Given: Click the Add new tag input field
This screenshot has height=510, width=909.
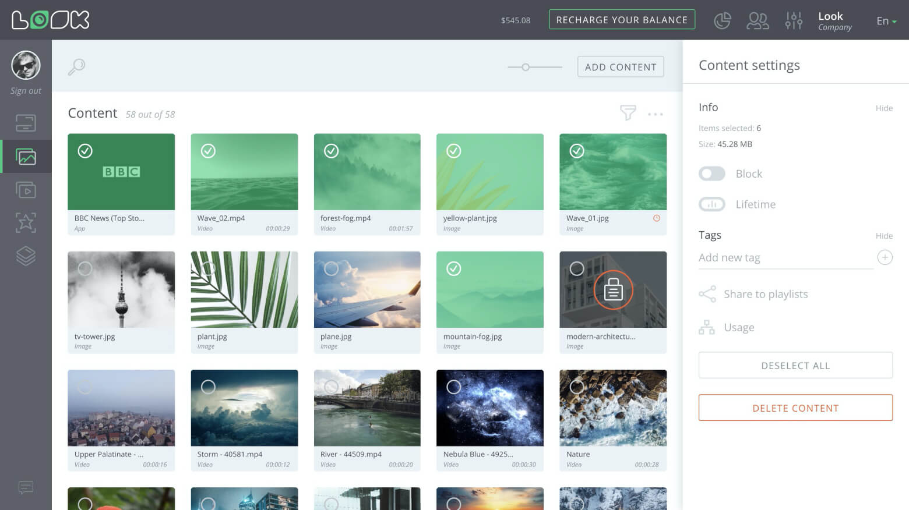Looking at the screenshot, I should (x=785, y=257).
